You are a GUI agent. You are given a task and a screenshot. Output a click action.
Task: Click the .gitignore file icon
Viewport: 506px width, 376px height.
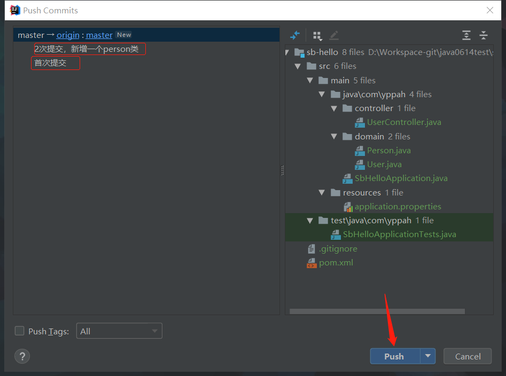pos(312,249)
